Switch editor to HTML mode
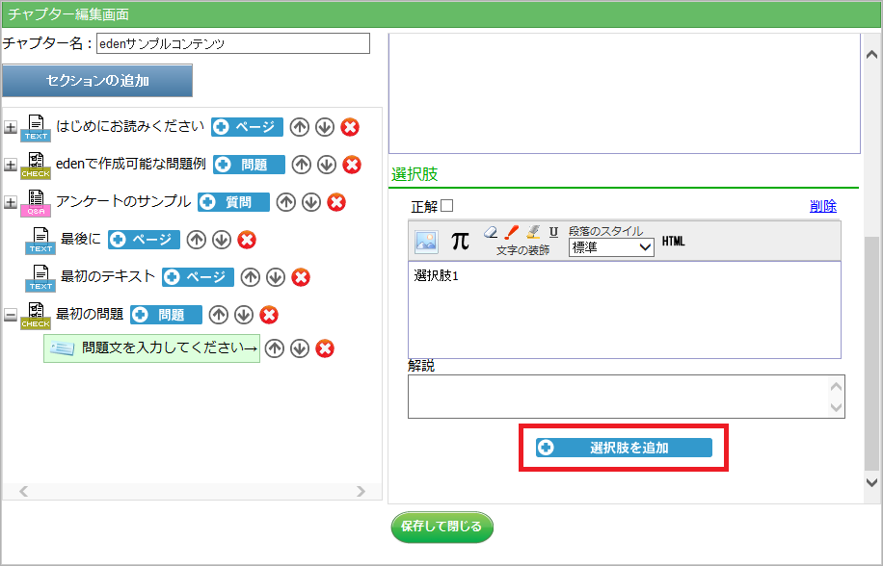Screen dimensions: 883x566 (x=674, y=241)
